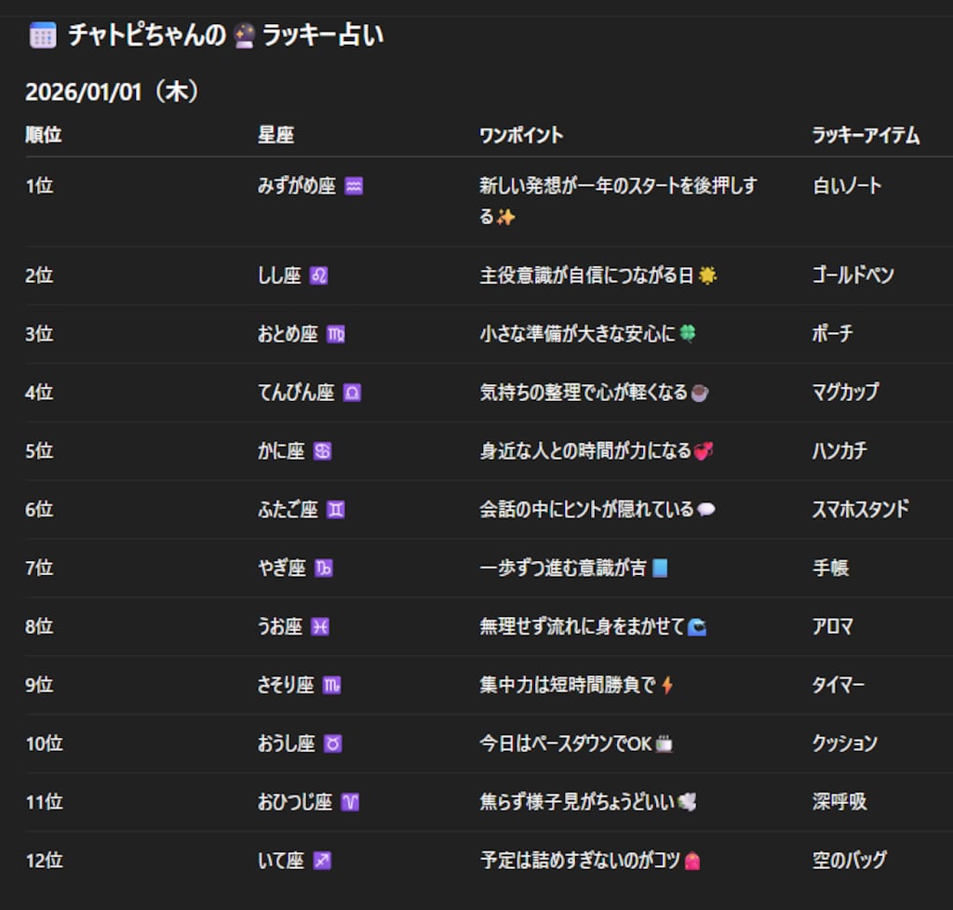
Task: Click the Cancer symbol next to かに座
Action: pos(322,451)
